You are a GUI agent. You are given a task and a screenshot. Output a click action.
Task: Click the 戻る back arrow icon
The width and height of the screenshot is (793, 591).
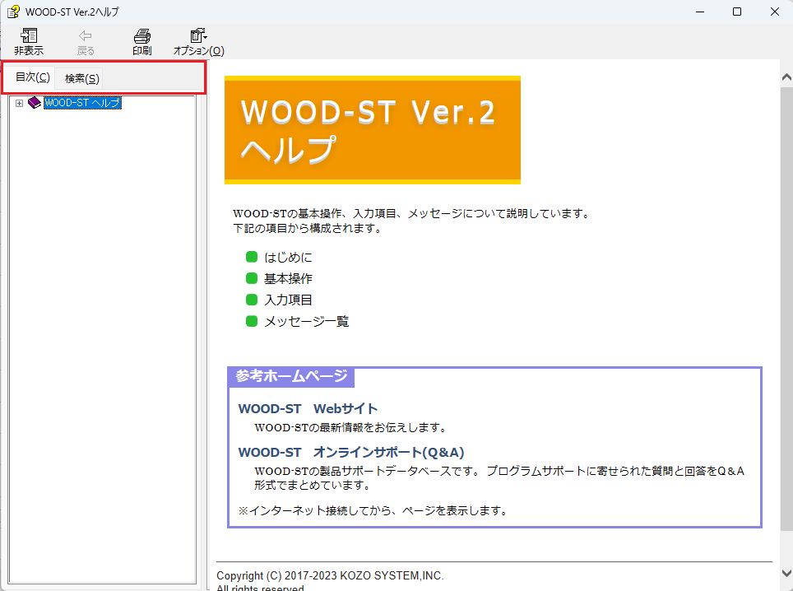pos(86,36)
